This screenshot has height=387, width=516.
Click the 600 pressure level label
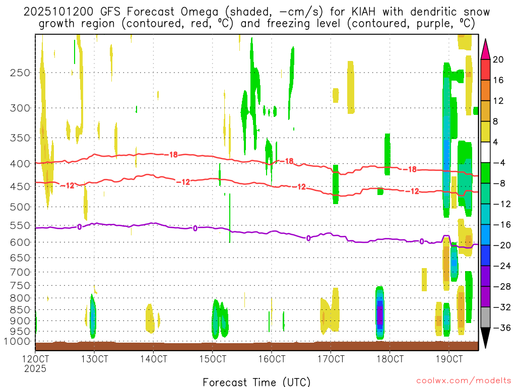coord(20,242)
